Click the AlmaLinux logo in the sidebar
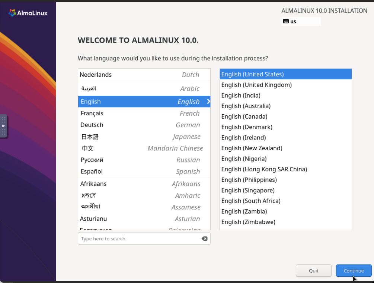The width and height of the screenshot is (374, 283). [28, 13]
